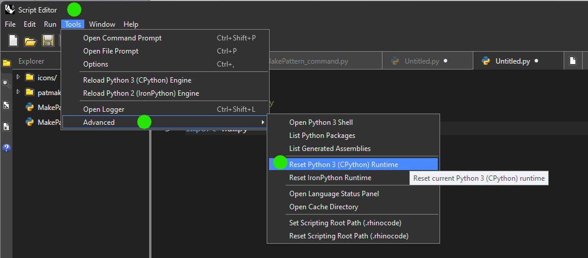Click the Rhino logo in title bar
The height and width of the screenshot is (258, 588).
10,10
